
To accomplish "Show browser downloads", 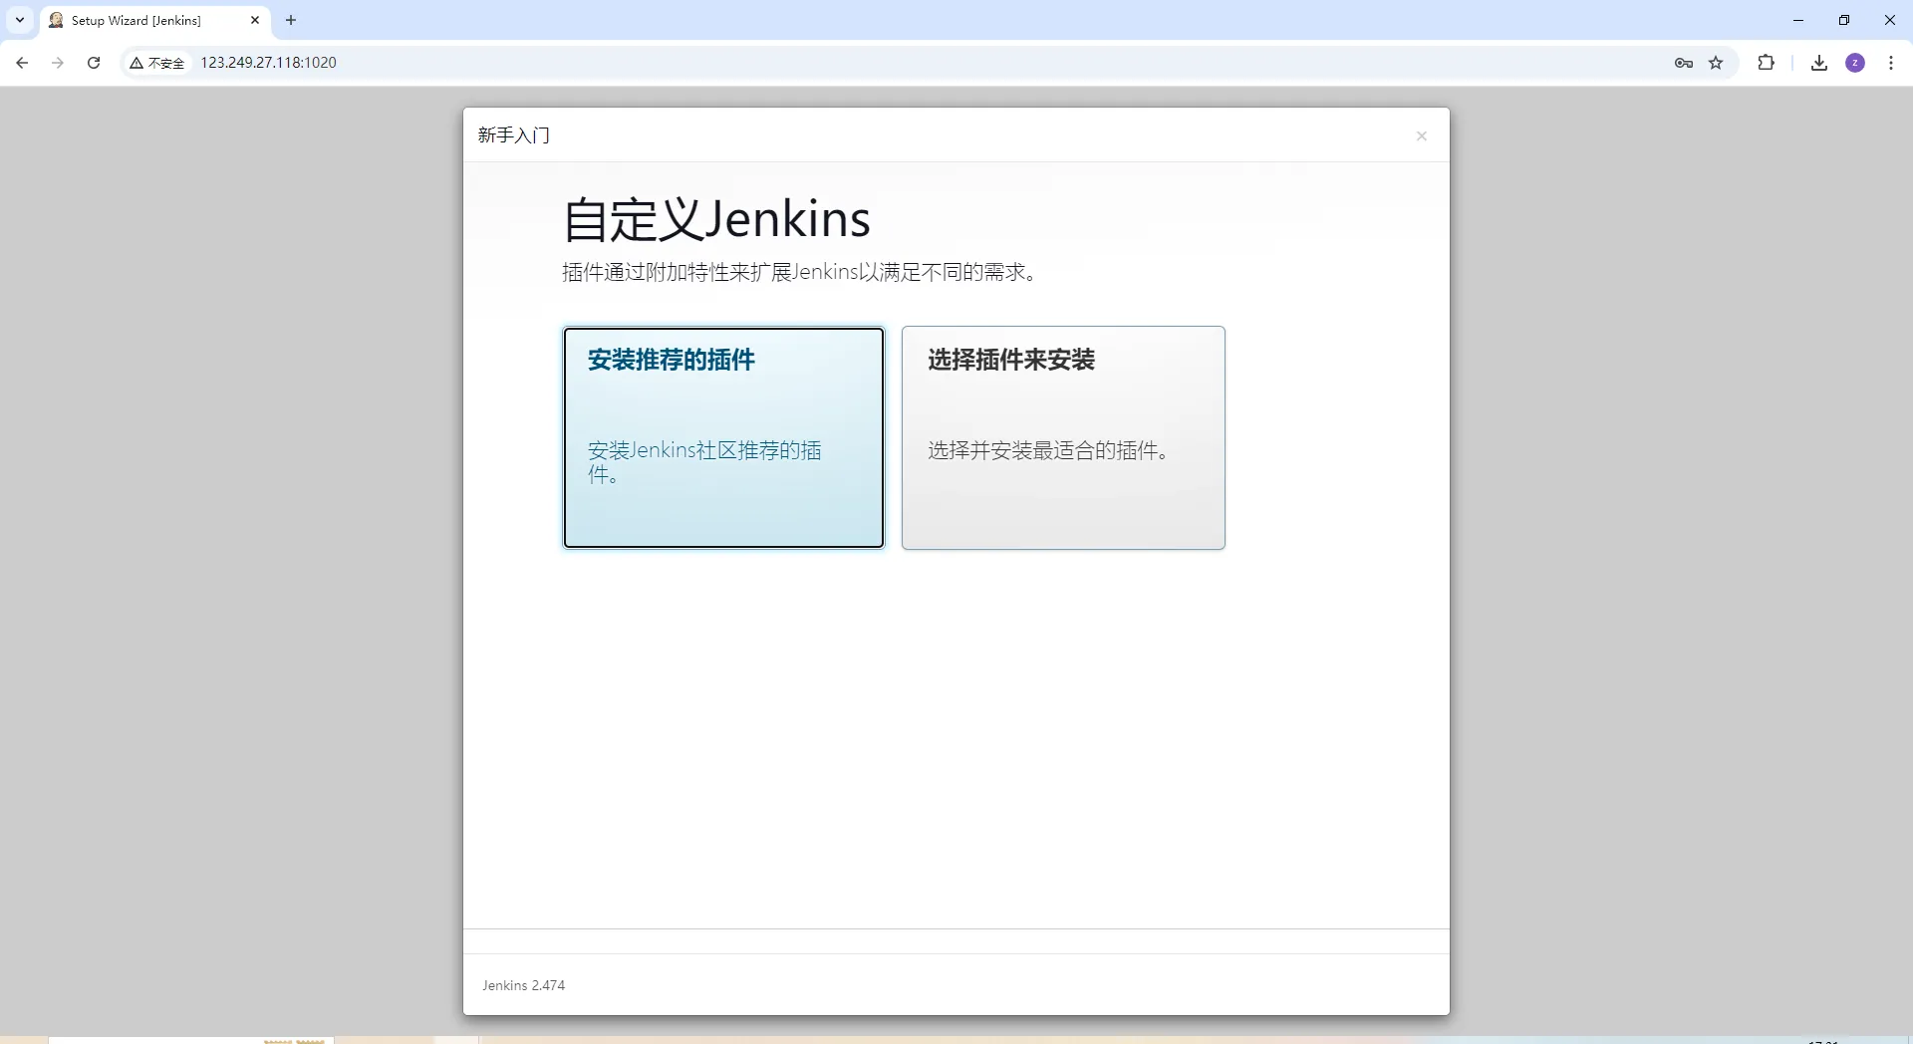I will point(1819,63).
